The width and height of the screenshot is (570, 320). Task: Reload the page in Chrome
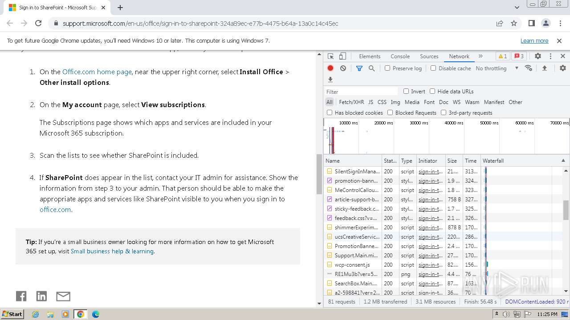38,23
